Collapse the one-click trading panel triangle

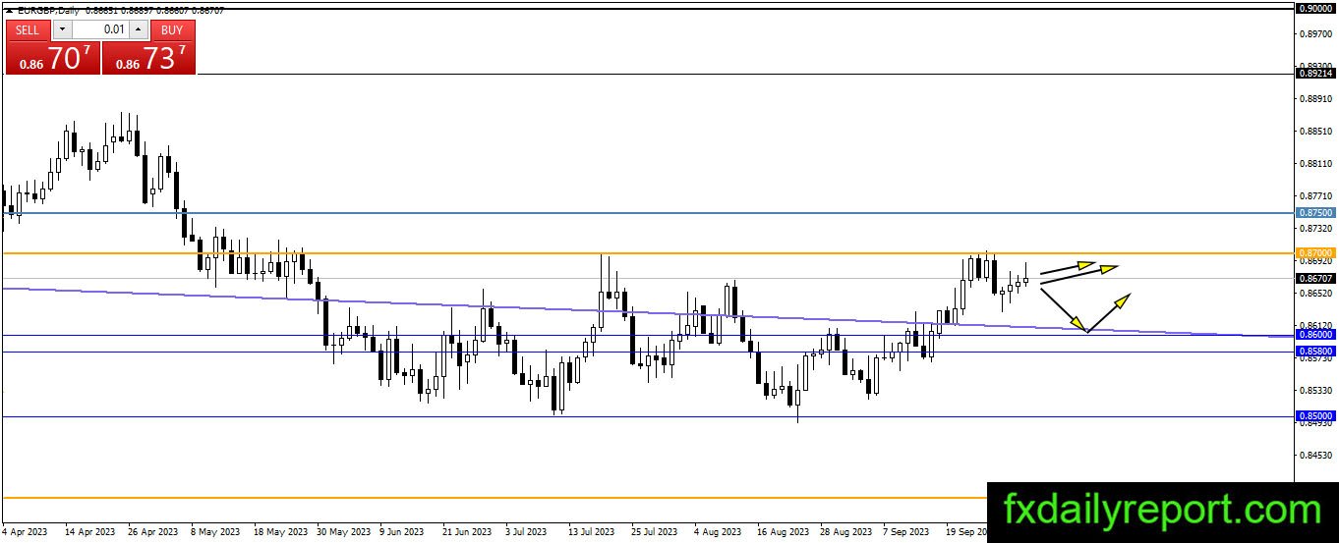tap(9, 9)
